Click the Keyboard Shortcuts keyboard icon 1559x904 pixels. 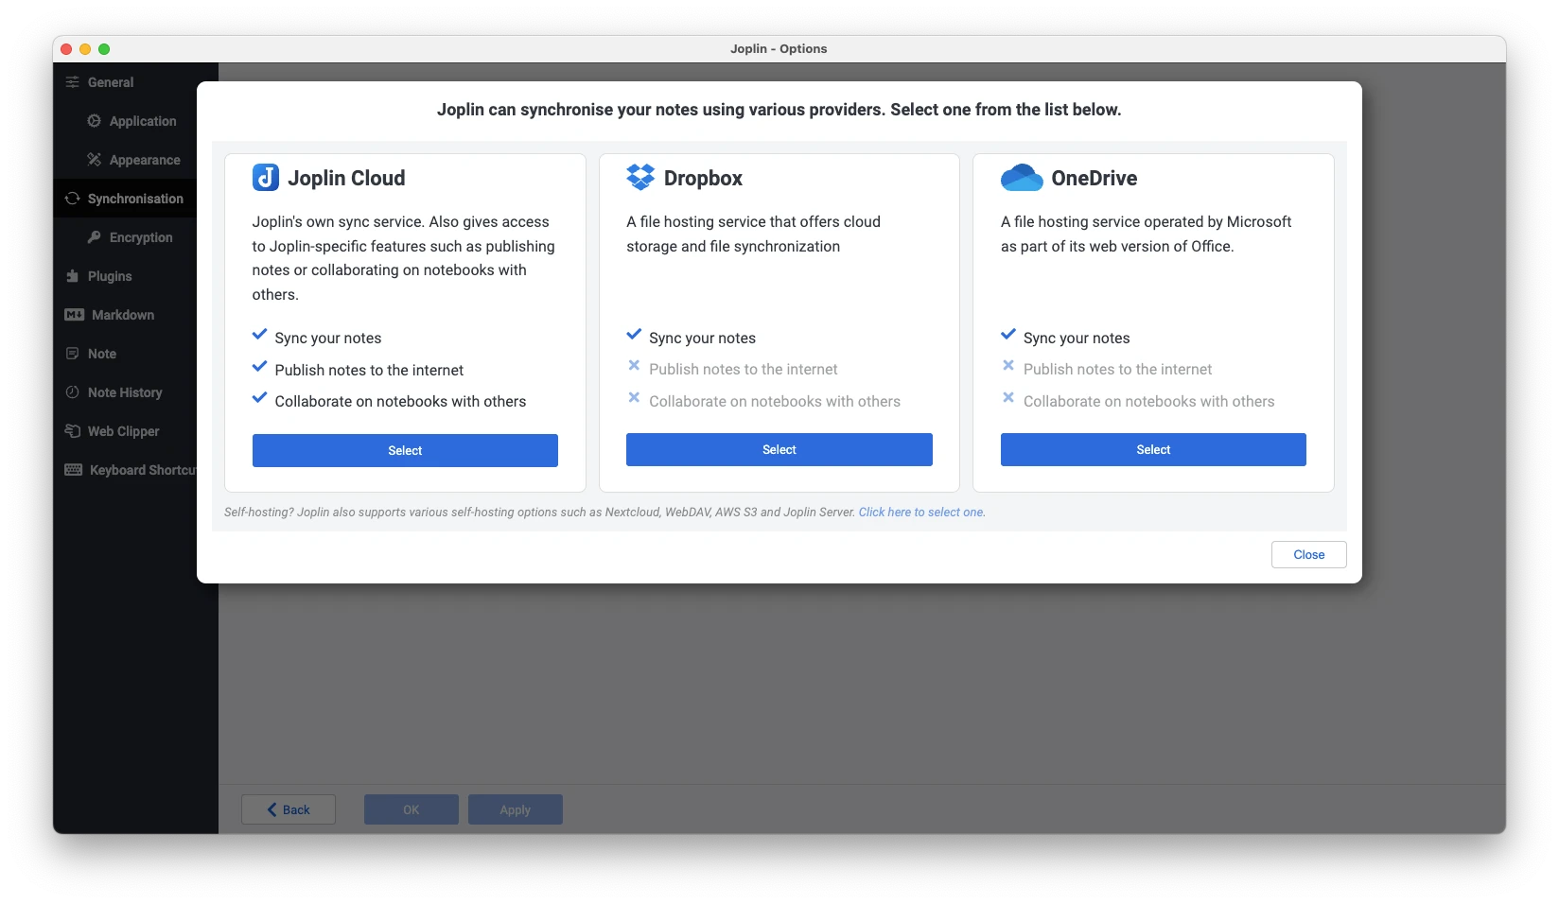pos(74,470)
